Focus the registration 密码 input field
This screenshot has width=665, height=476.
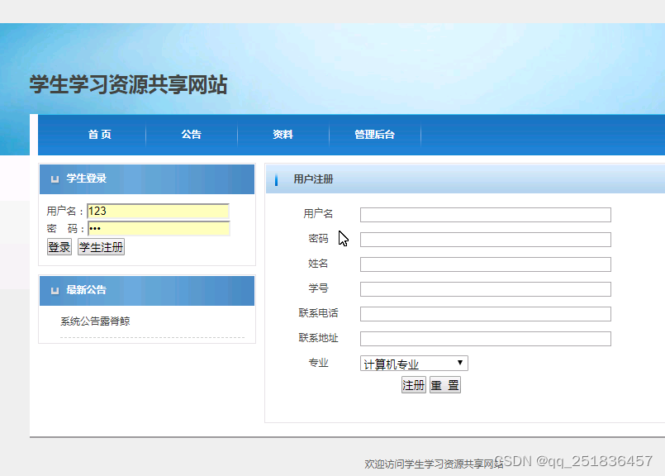[x=486, y=240]
